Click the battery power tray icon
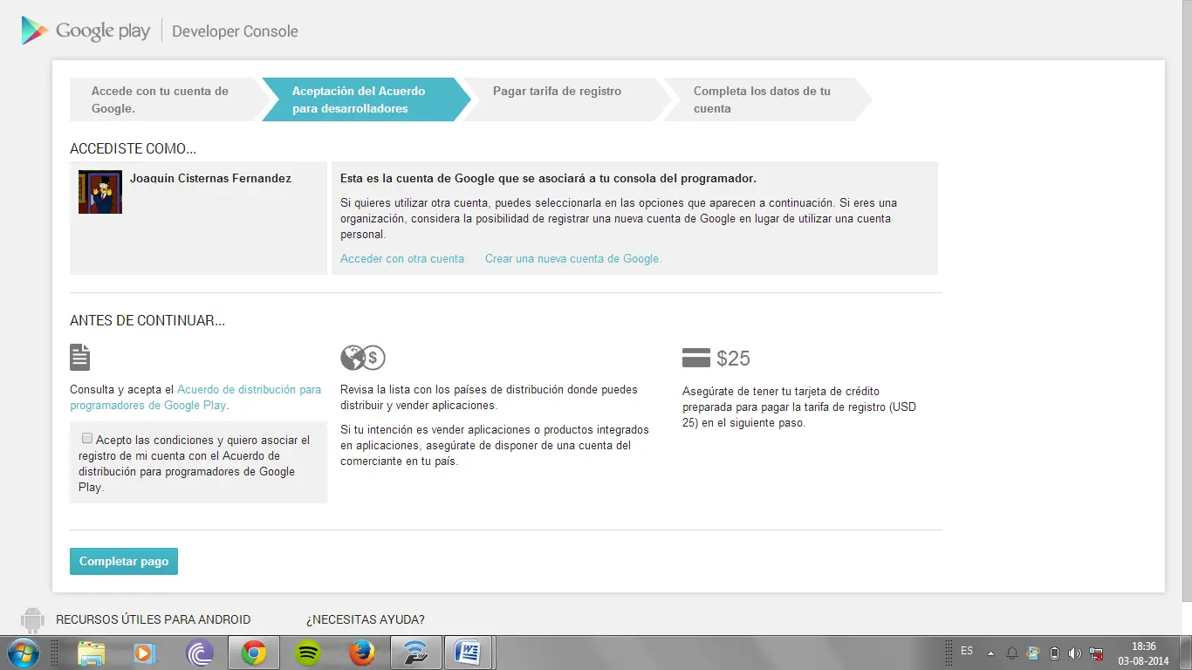1192x670 pixels. 1054,653
